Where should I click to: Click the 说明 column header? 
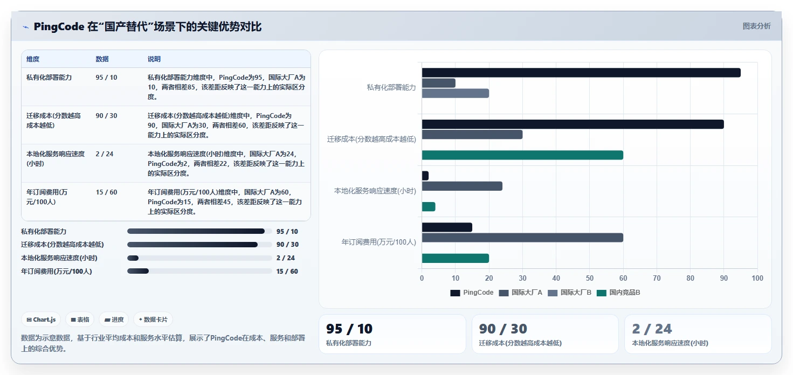pos(154,59)
